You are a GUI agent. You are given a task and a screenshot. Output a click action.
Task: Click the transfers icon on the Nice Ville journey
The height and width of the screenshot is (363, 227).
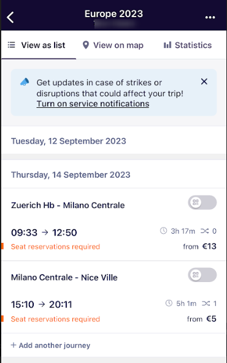(205, 304)
